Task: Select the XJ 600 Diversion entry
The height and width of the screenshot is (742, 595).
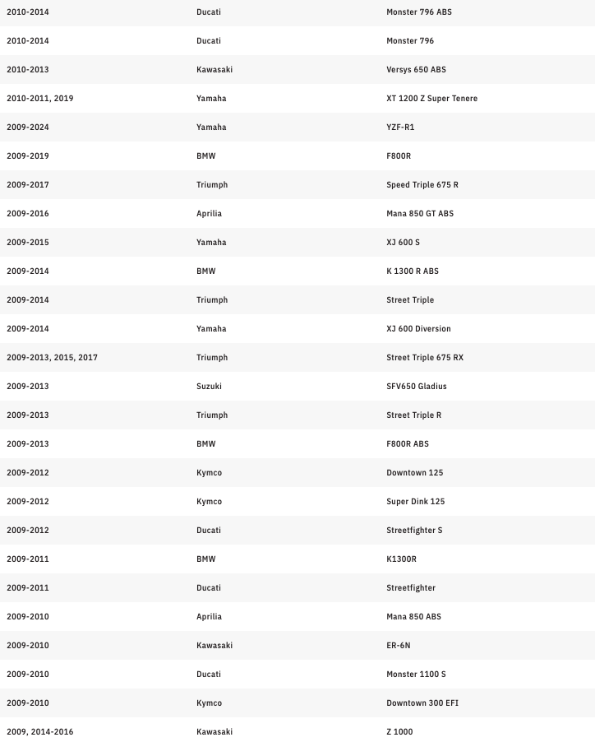Action: point(418,329)
